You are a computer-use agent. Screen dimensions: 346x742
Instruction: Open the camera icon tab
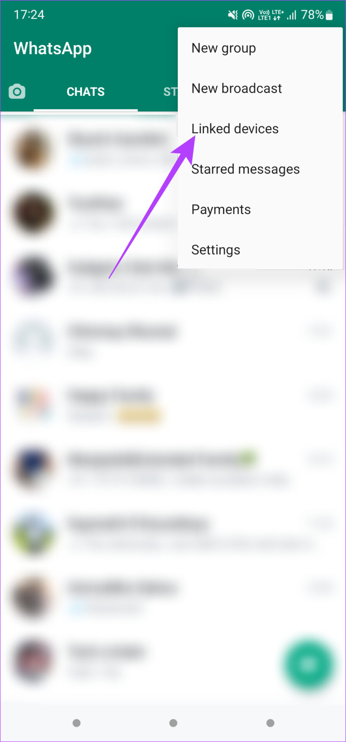17,92
